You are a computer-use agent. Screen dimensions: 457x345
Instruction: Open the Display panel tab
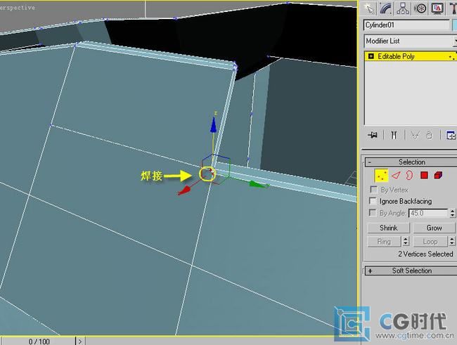[x=437, y=8]
